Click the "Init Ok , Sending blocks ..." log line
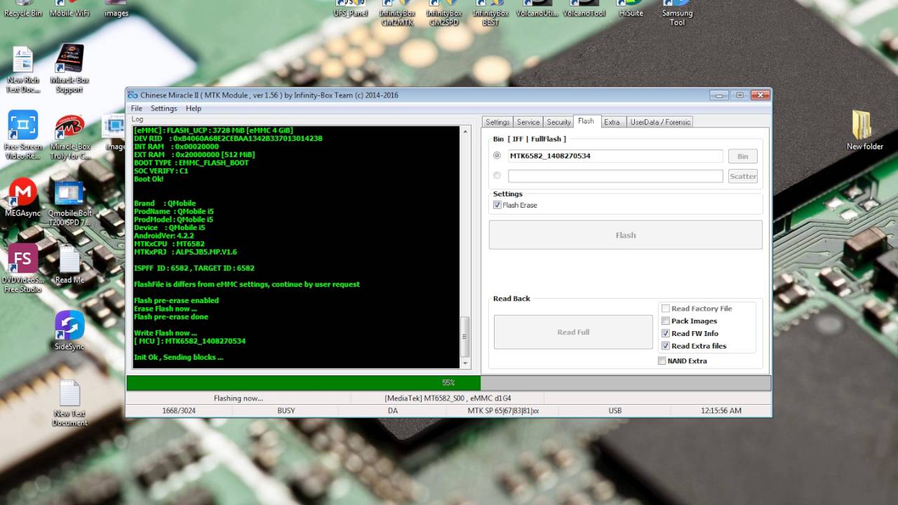 coord(178,357)
